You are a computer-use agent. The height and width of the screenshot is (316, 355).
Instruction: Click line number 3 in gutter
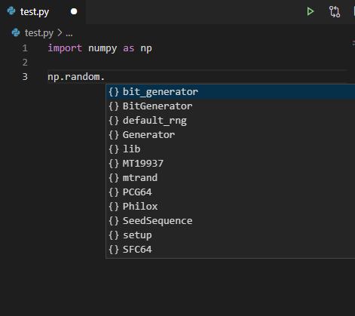click(x=25, y=77)
